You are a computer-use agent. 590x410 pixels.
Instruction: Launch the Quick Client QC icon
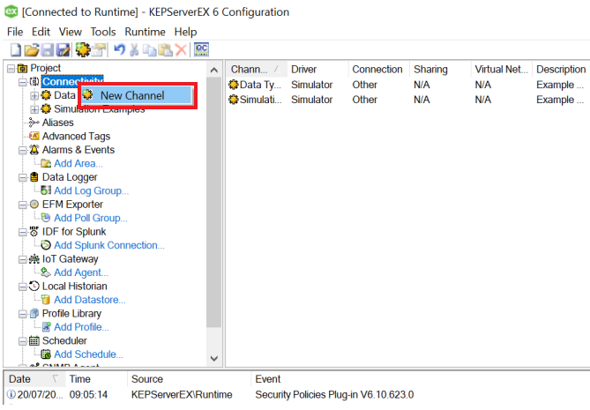201,50
